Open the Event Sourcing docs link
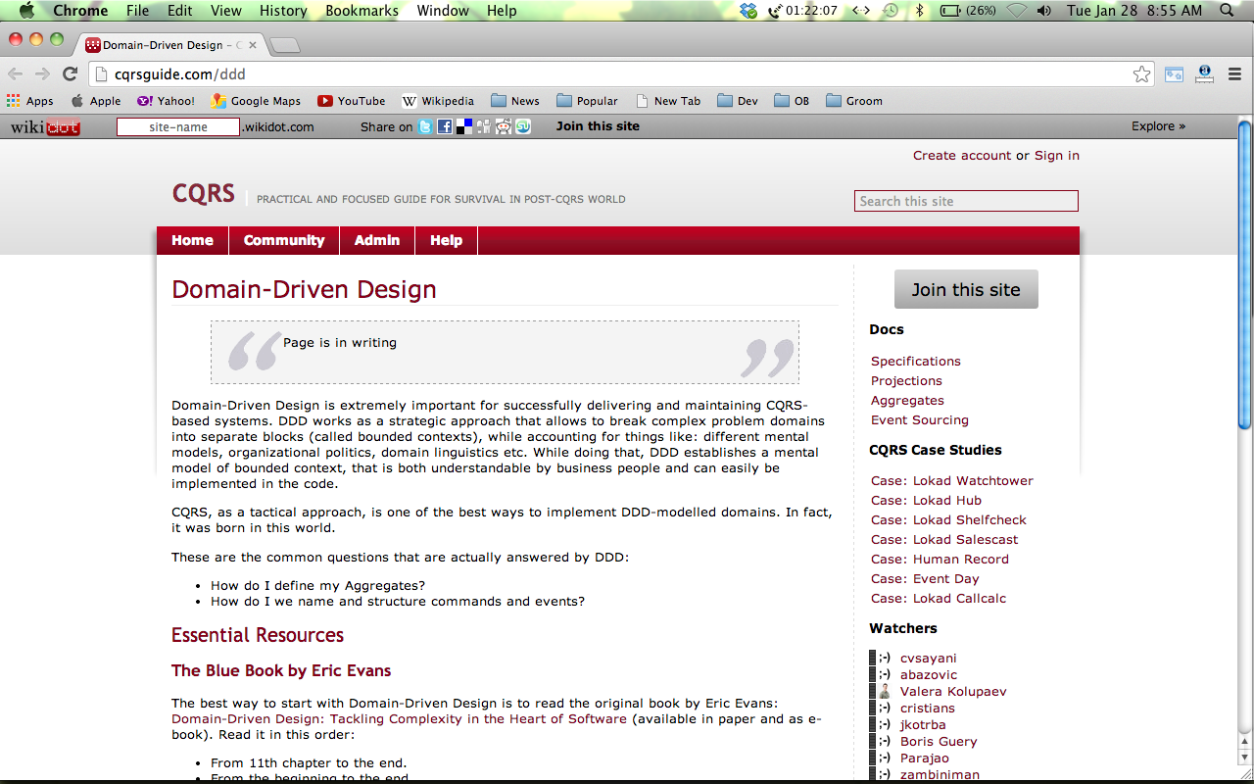Image resolution: width=1254 pixels, height=784 pixels. pos(919,419)
